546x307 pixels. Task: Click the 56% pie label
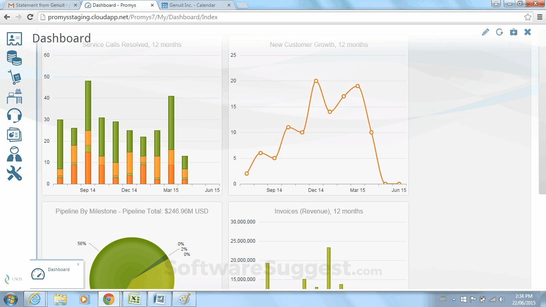[82, 243]
